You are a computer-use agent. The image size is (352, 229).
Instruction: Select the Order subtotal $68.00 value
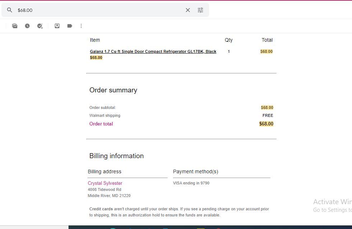267,107
